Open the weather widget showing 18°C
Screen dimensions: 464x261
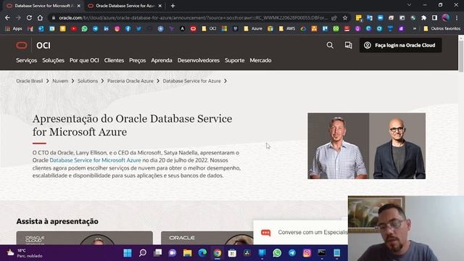click(x=25, y=253)
